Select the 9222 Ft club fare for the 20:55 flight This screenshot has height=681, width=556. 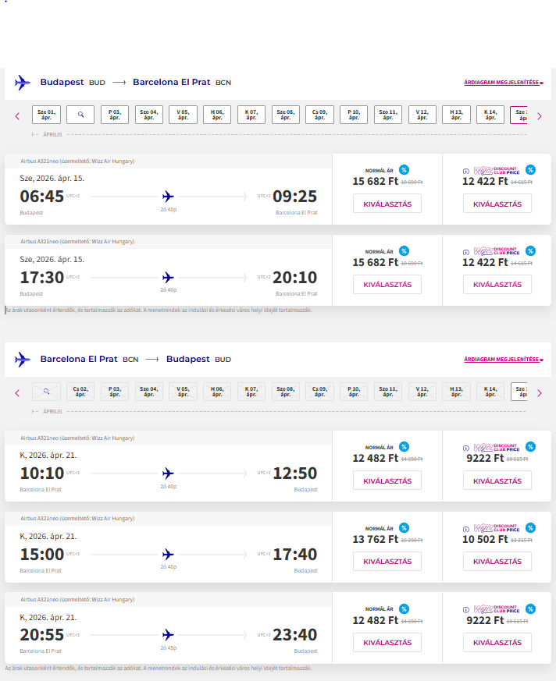(x=497, y=643)
